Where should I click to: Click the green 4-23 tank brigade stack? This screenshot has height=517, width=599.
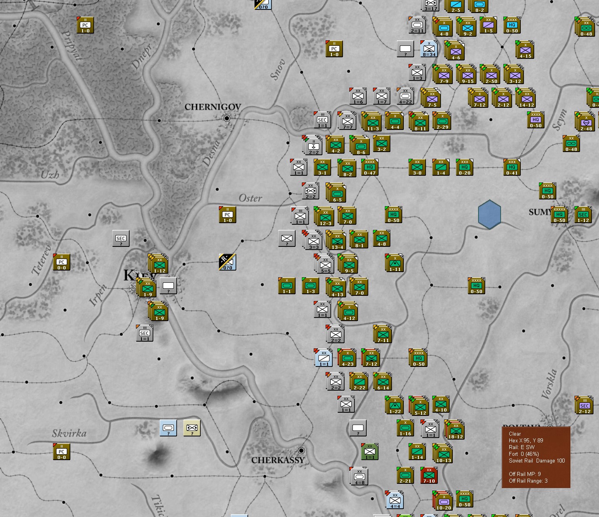click(347, 358)
